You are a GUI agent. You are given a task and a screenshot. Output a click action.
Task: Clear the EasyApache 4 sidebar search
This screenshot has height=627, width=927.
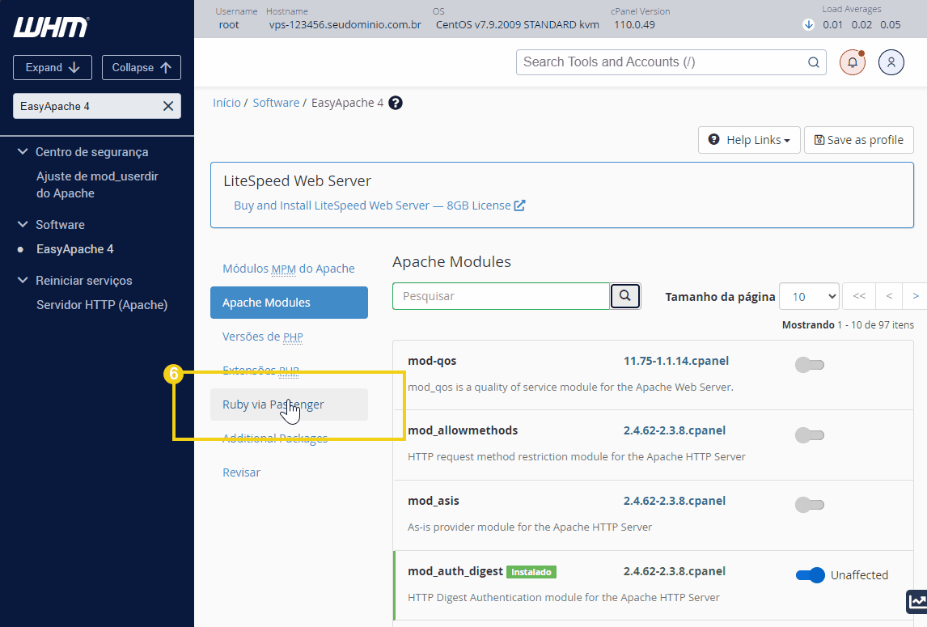168,106
